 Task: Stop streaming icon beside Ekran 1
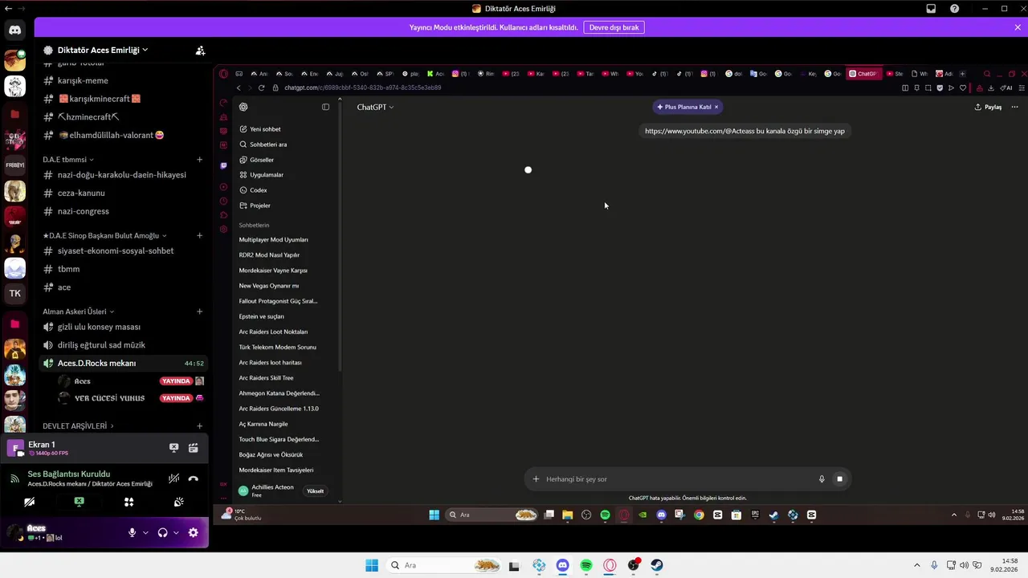pos(173,448)
